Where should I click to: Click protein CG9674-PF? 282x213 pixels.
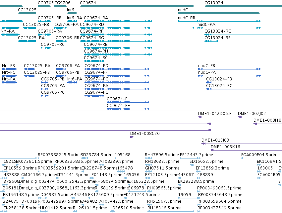pyautogui.click(x=96, y=72)
